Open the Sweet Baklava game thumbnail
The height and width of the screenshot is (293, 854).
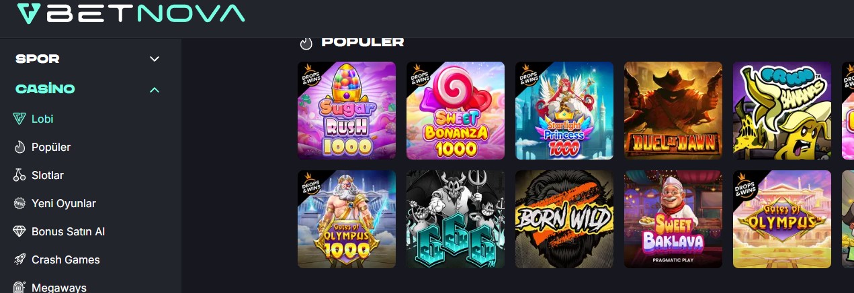pyautogui.click(x=673, y=219)
